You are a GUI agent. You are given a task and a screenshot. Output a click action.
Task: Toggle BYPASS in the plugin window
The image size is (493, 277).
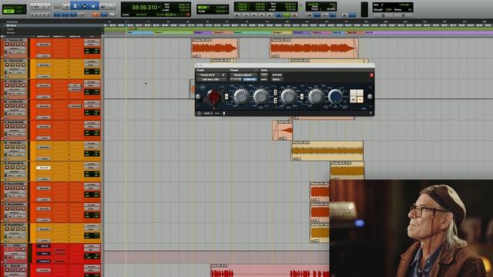pyautogui.click(x=277, y=75)
